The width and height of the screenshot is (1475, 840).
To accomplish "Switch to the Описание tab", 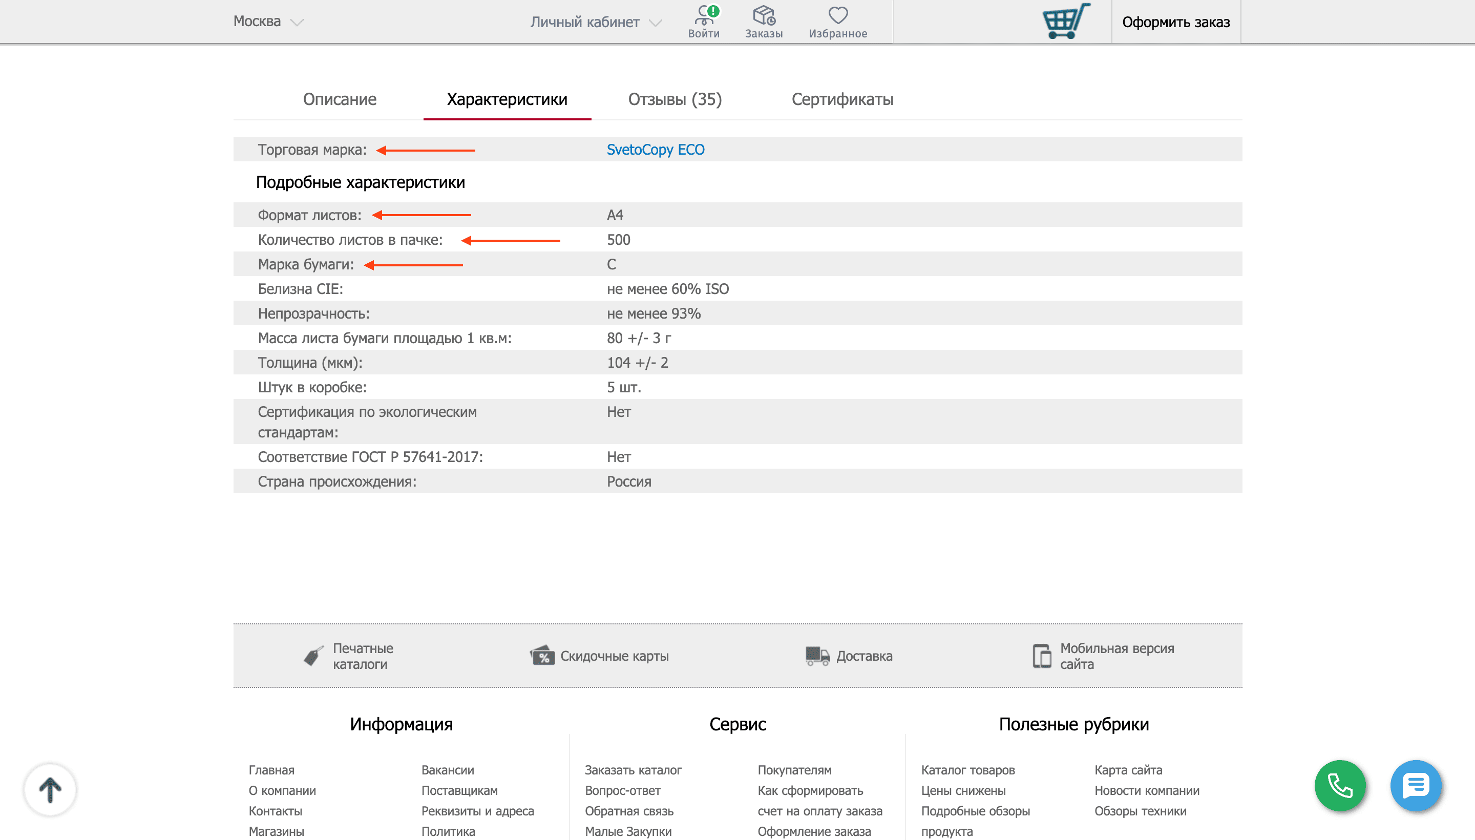I will click(340, 99).
